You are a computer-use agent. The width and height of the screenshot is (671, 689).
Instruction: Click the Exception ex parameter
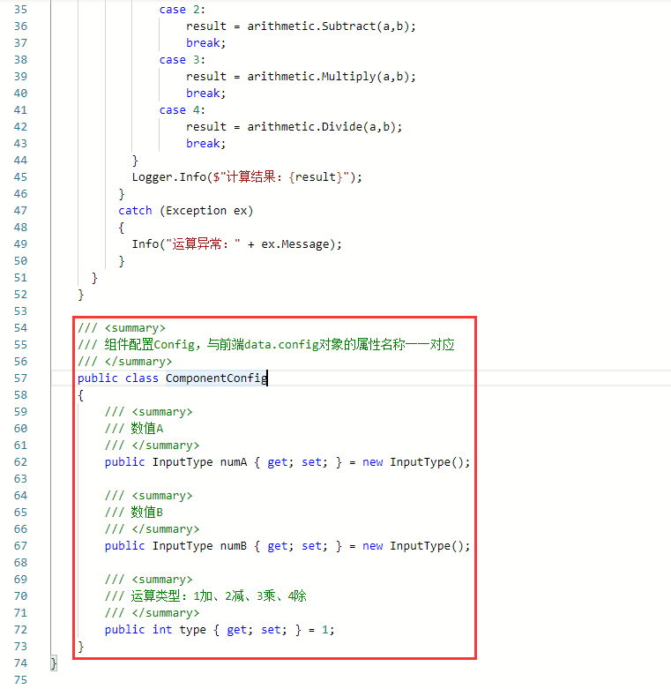point(206,211)
